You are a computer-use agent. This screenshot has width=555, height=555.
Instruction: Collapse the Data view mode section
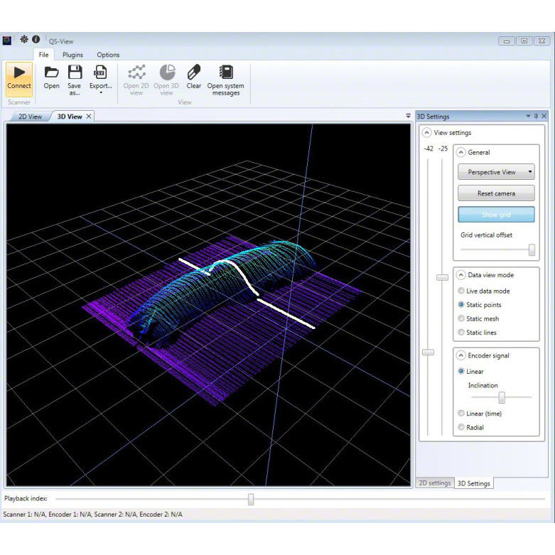461,275
